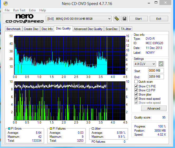Click PI Errors maximum 42
The image size is (175, 148).
click(40, 137)
